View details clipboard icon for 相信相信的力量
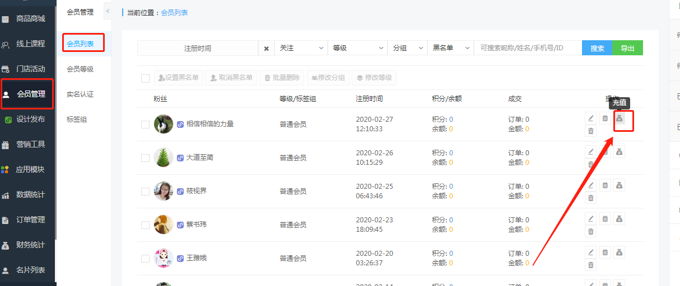The image size is (680, 286). click(x=605, y=118)
